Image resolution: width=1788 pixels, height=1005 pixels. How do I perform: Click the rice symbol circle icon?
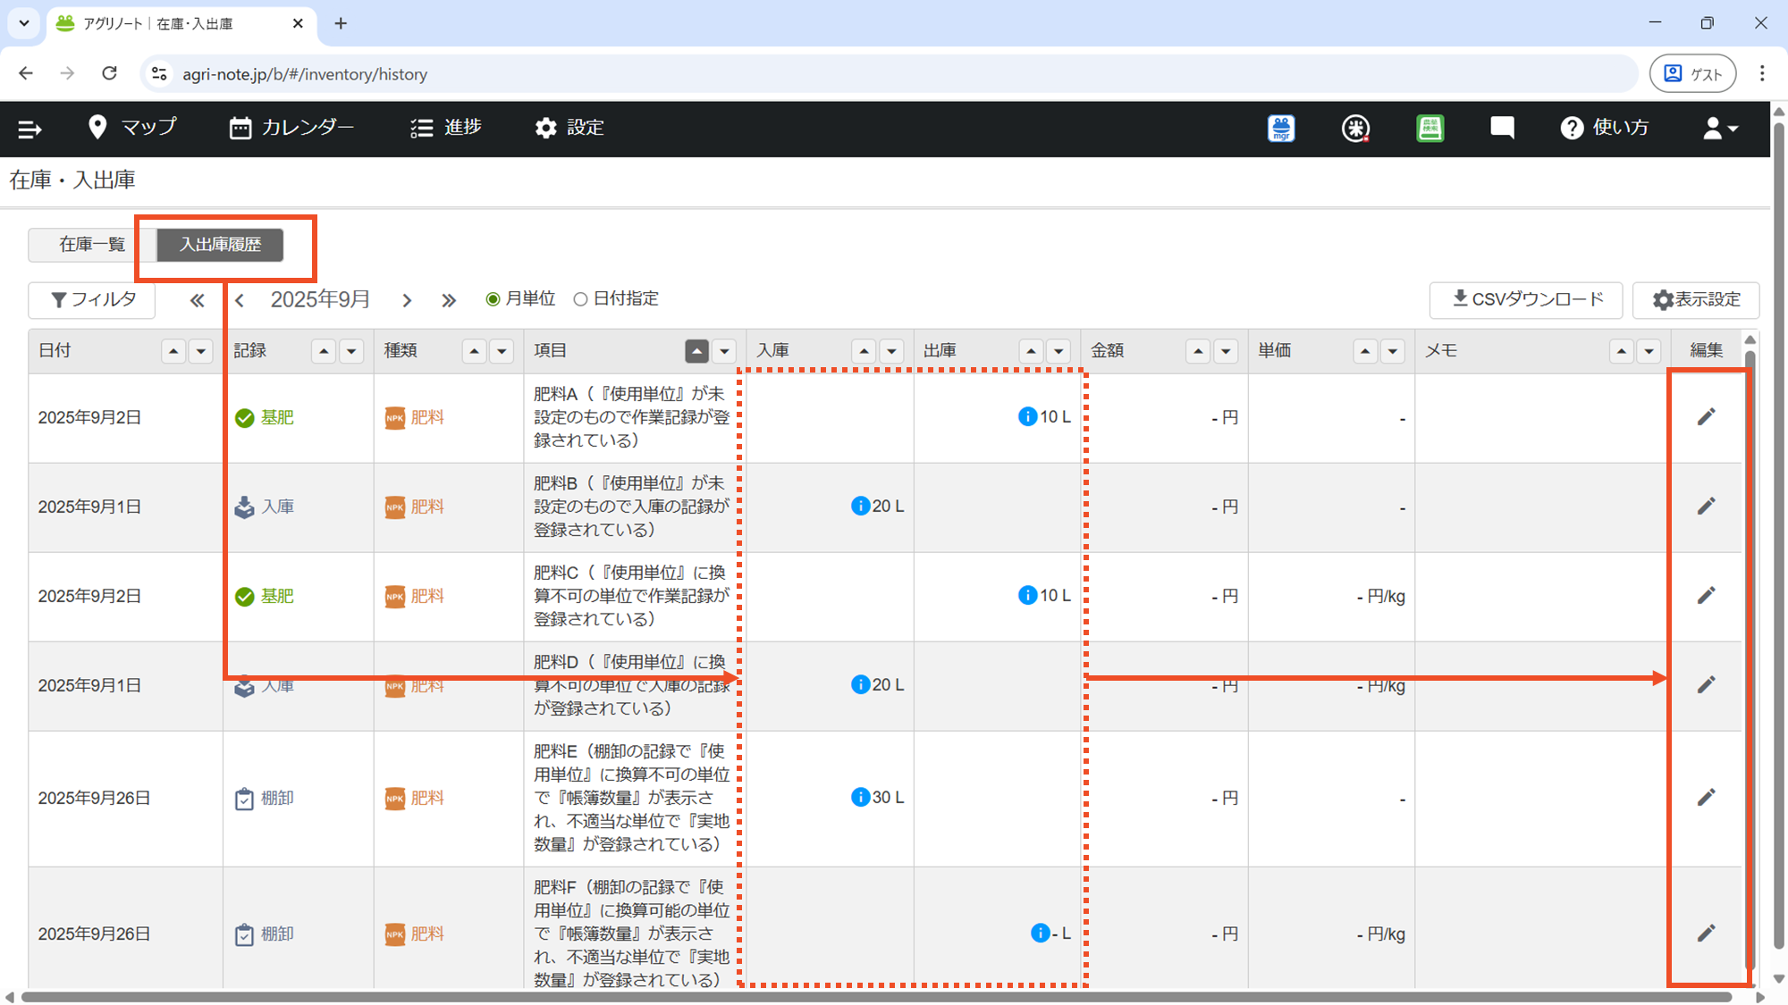click(x=1355, y=129)
